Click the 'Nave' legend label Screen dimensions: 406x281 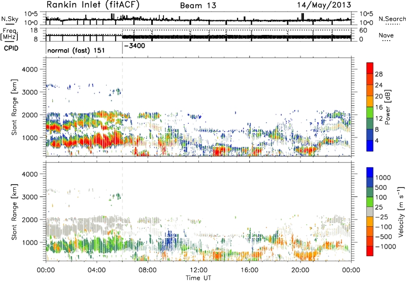click(x=386, y=35)
